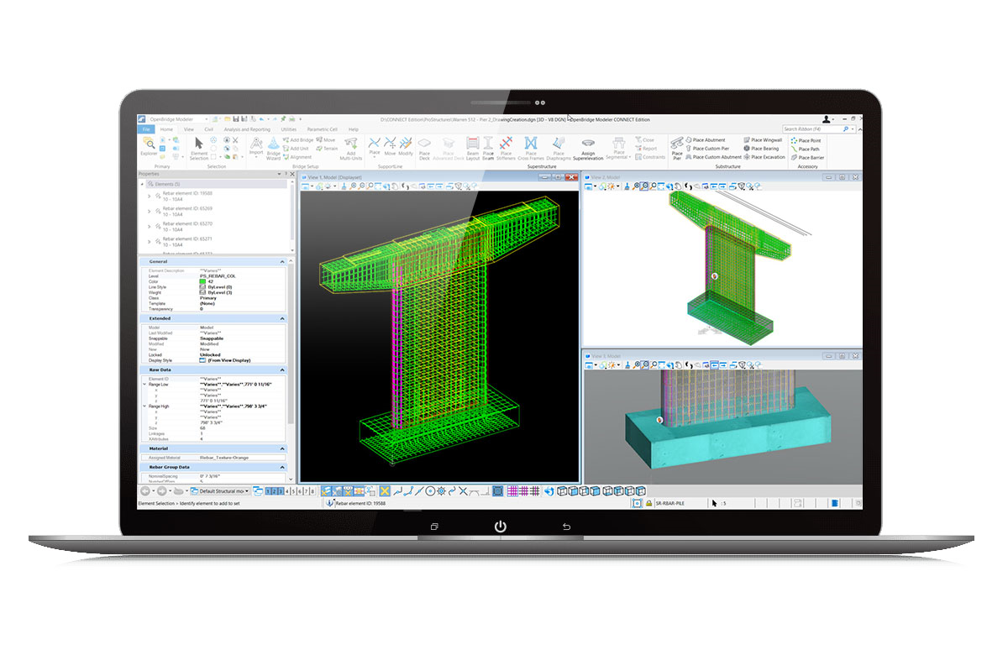1008x655 pixels.
Task: Collapse the General properties section
Action: (x=281, y=262)
